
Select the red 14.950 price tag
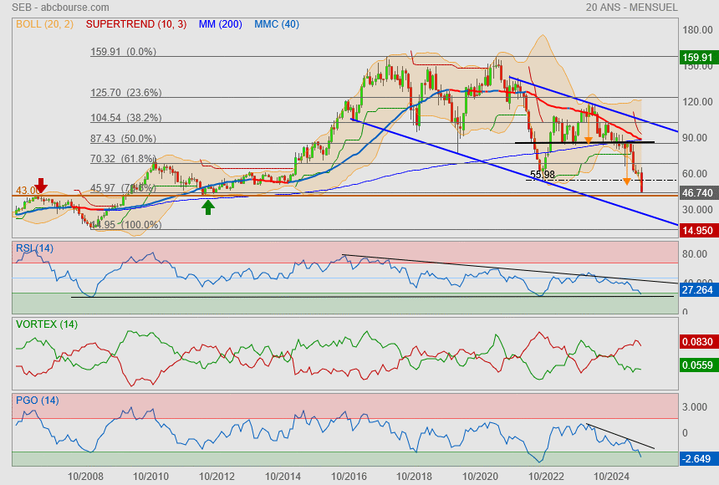pyautogui.click(x=697, y=230)
